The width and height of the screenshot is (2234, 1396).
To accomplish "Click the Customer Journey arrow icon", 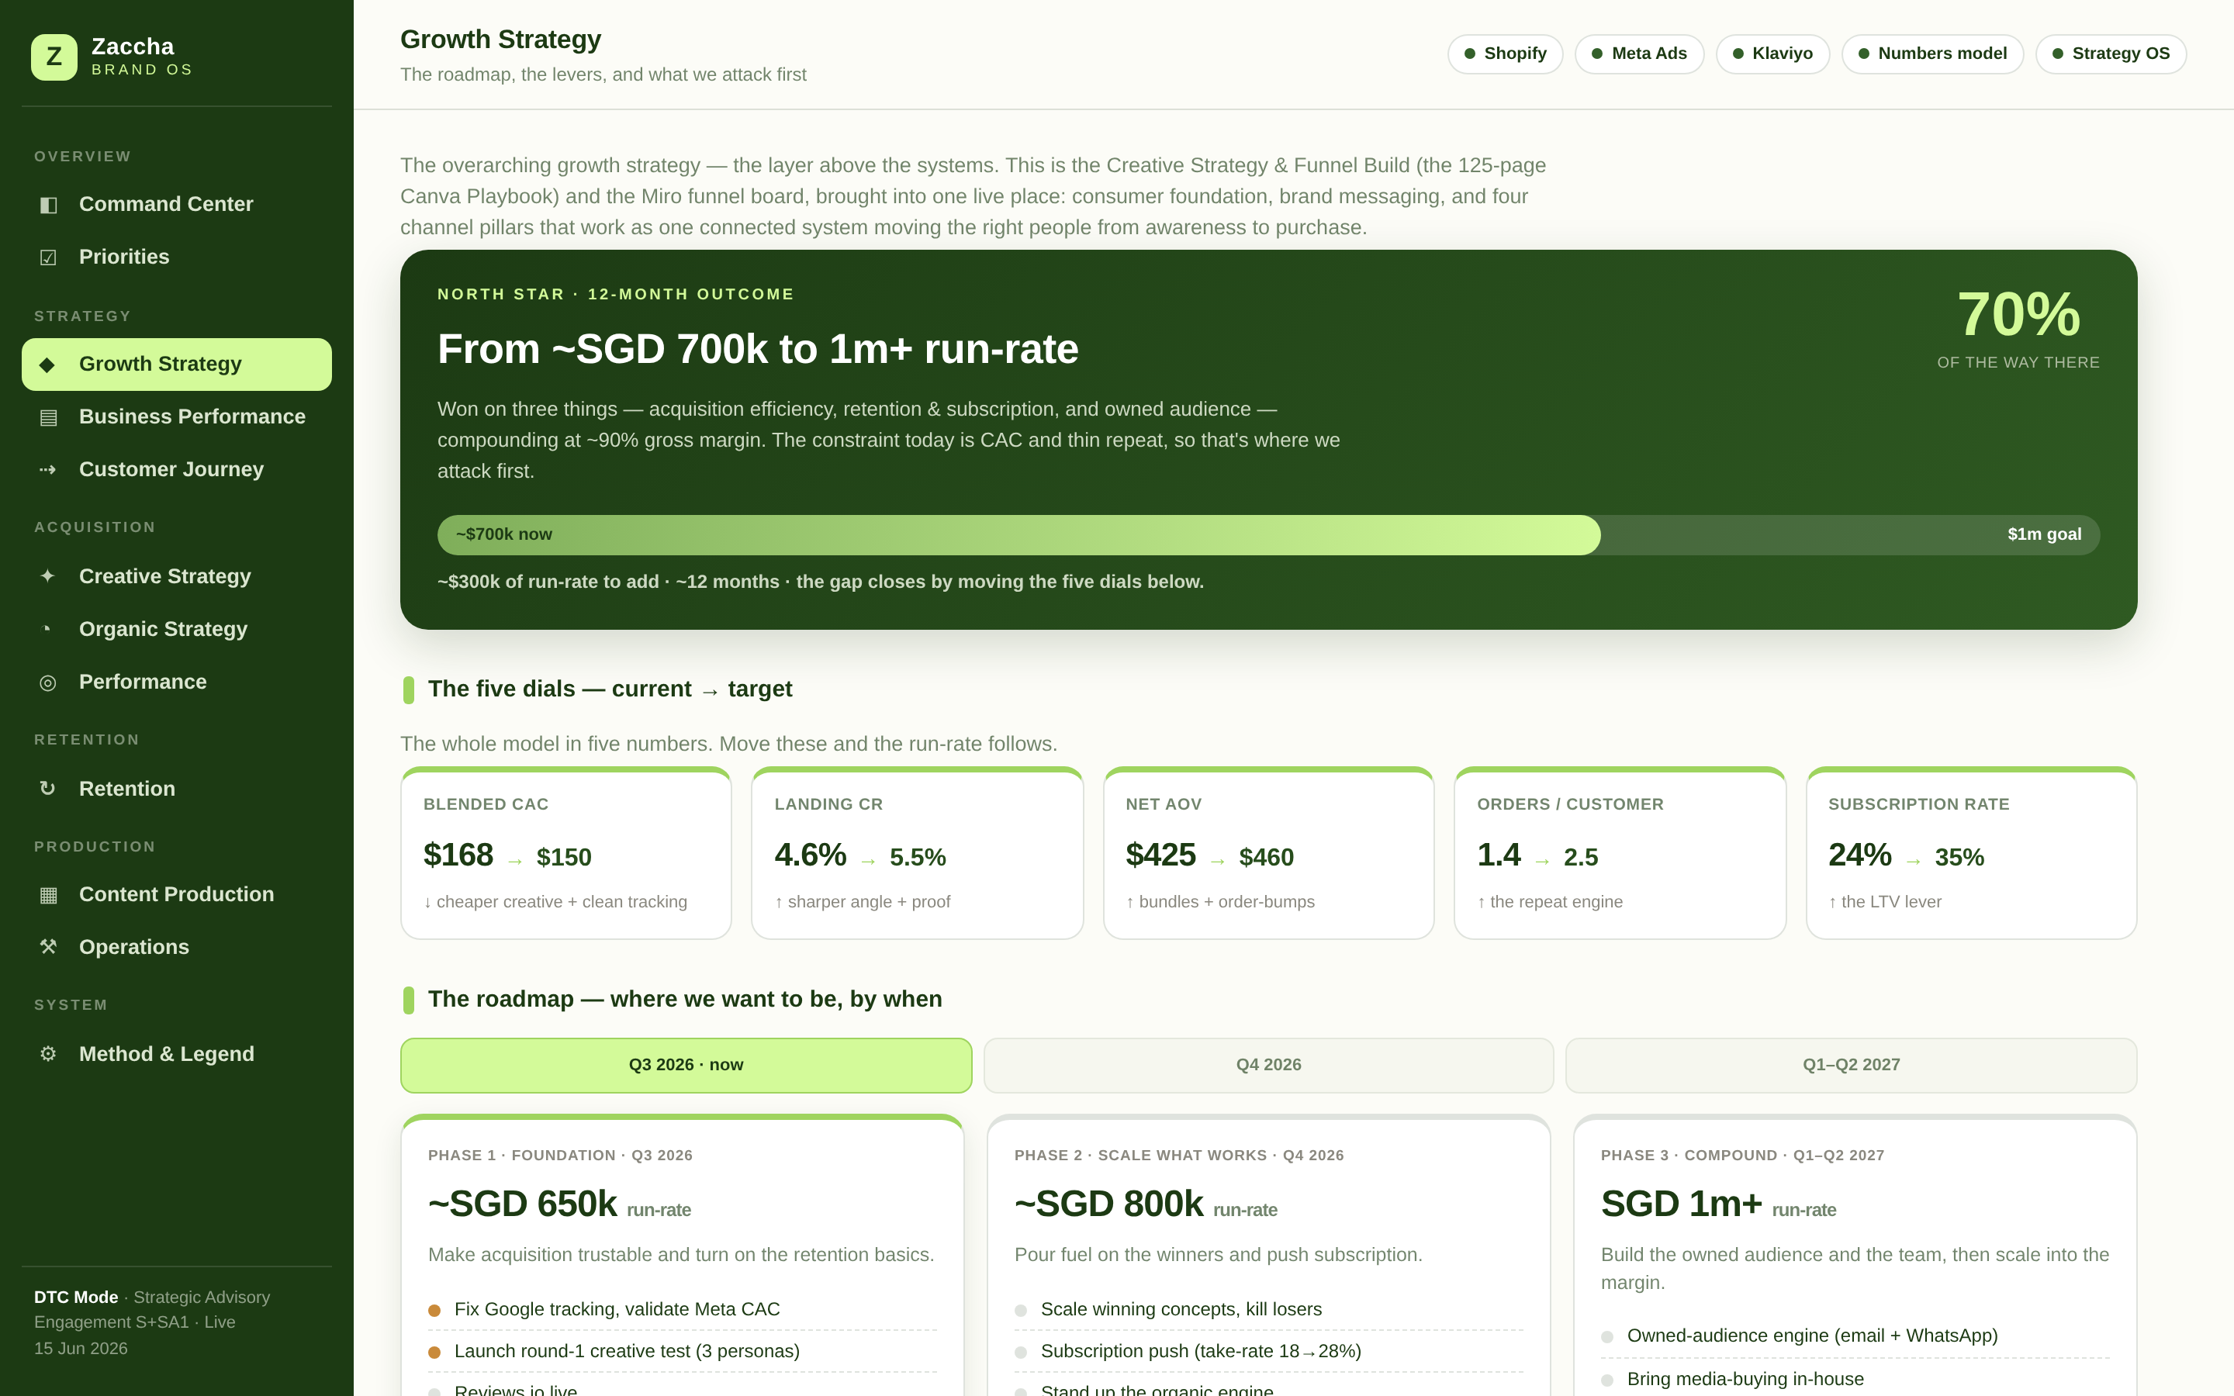I will [x=48, y=470].
